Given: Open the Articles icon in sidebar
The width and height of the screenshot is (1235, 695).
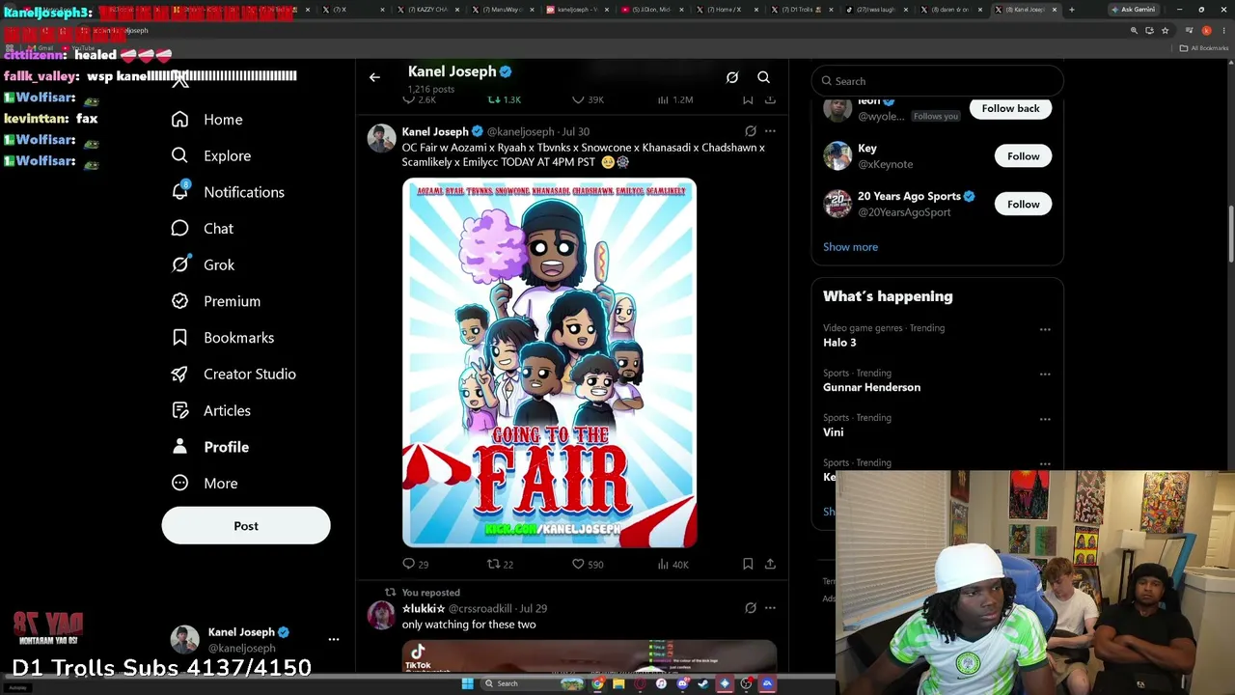Looking at the screenshot, I should [179, 410].
